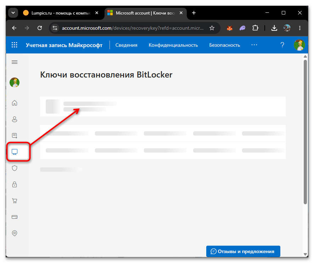
Task: Maximize the browser window
Action: (284, 13)
